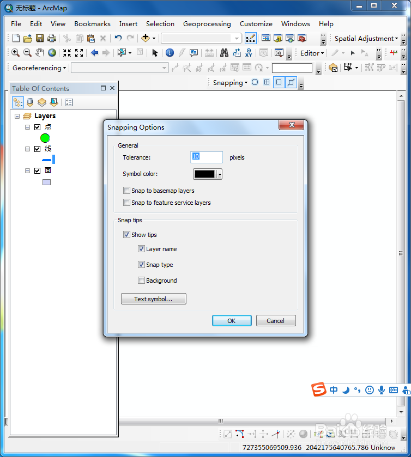
Task: Click the Find binoculars icon
Action: point(224,53)
